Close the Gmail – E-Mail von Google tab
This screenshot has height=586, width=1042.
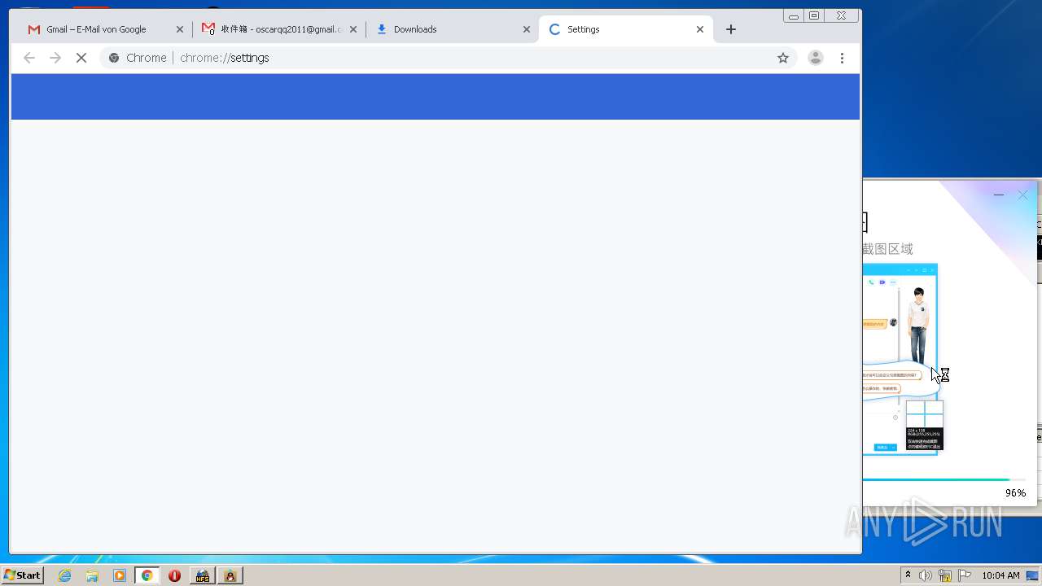(180, 29)
